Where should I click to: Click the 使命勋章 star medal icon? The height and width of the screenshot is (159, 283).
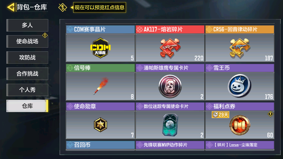coord(100,125)
